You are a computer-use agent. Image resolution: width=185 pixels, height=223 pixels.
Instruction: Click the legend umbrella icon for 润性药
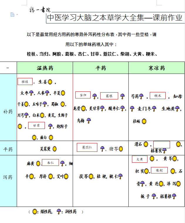(59, 212)
